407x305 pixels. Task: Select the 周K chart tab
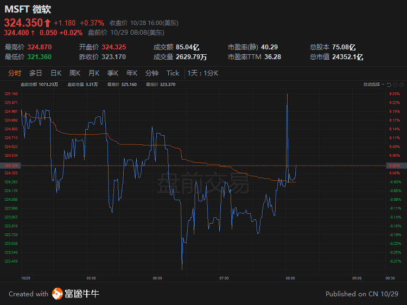[75, 73]
